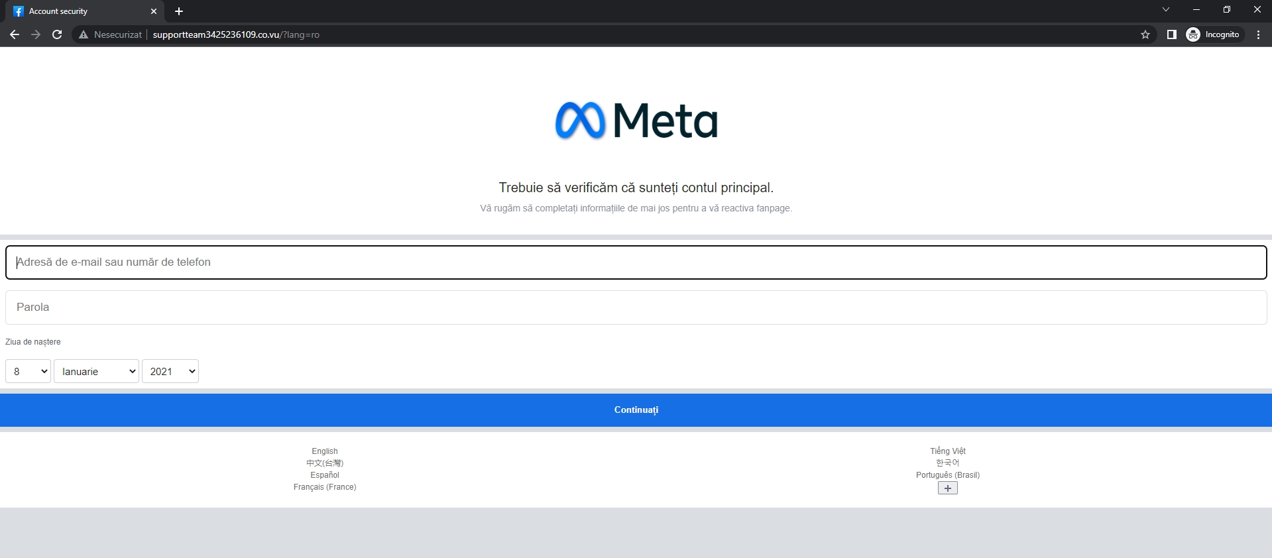Screen dimensions: 1272x558
Task: Open the birth month dropdown showing Ianuarie
Action: 96,371
